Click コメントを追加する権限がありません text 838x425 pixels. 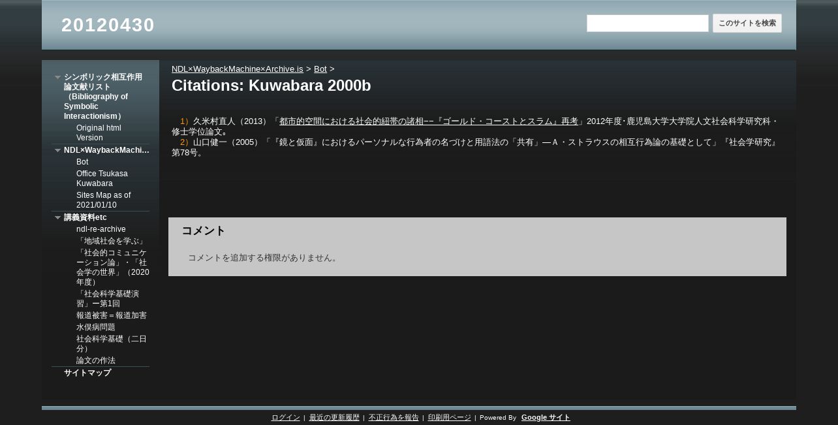coord(263,258)
